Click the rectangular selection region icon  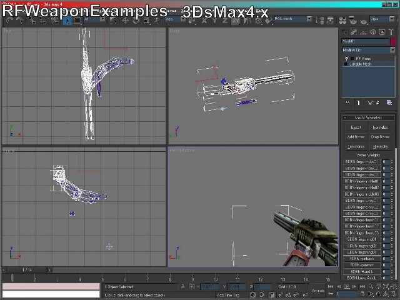point(77,21)
